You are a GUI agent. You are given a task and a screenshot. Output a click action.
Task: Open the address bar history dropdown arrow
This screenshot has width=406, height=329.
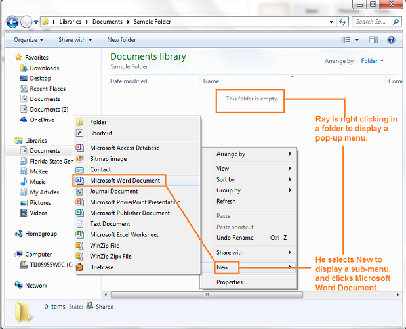click(331, 22)
